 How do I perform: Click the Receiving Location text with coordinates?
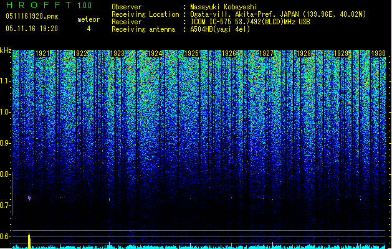point(278,14)
